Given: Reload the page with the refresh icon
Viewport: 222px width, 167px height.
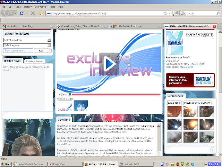Looking at the screenshot, I should (x=22, y=13).
